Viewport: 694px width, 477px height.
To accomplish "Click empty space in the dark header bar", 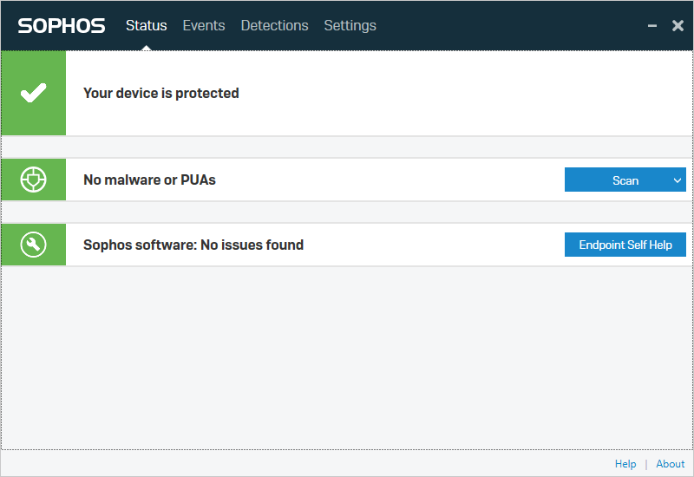I will [x=512, y=26].
